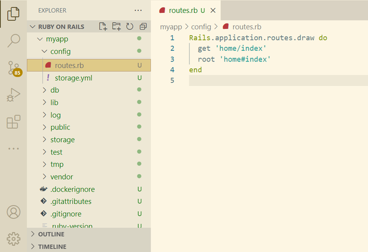Screen dimensions: 368x252
Task: Open the Explorer view in activity bar
Action: point(13,13)
